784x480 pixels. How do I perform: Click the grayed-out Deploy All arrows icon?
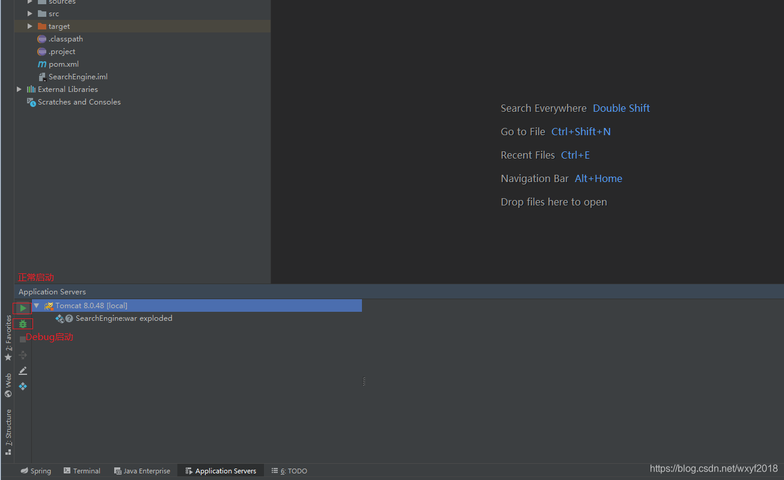click(x=23, y=355)
